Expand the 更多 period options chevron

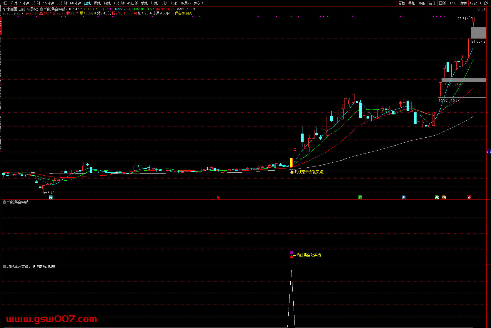pyautogui.click(x=202, y=3)
